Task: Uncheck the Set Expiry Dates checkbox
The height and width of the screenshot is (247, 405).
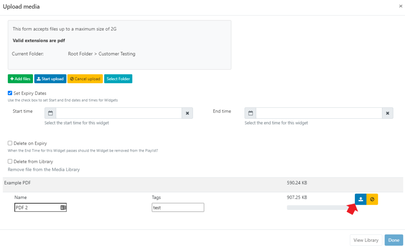Action: coord(10,93)
